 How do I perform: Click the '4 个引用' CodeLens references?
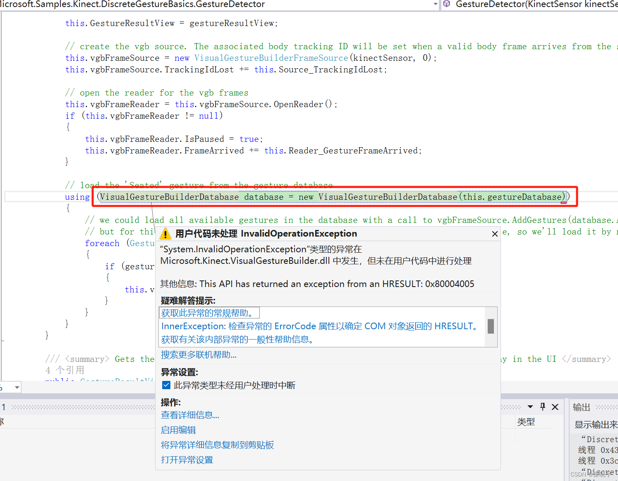65,370
